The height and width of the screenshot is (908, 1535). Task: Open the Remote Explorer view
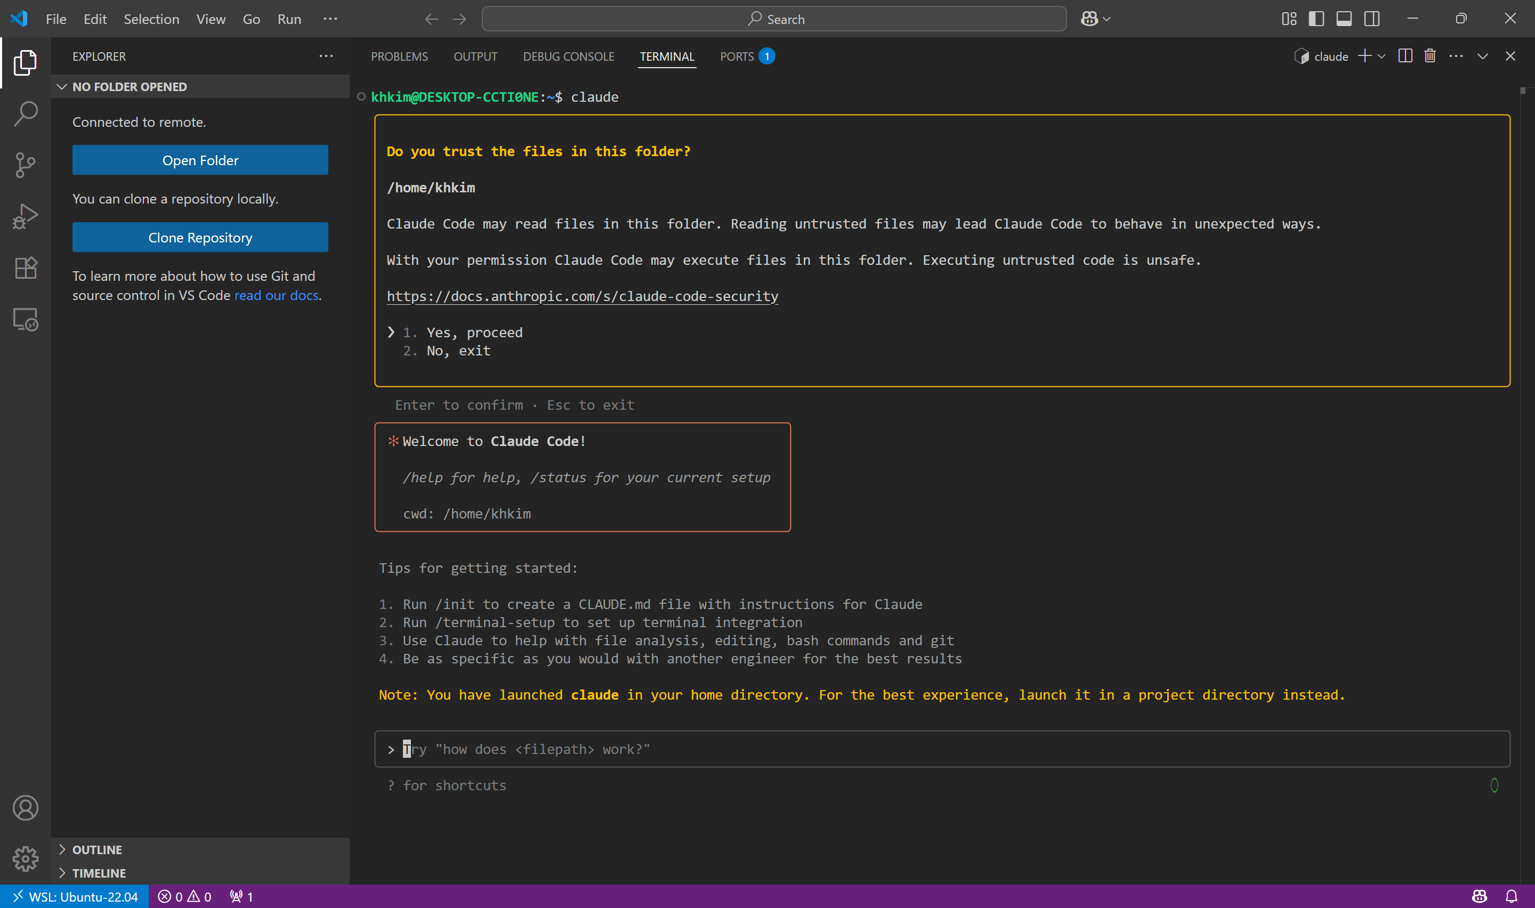tap(25, 319)
